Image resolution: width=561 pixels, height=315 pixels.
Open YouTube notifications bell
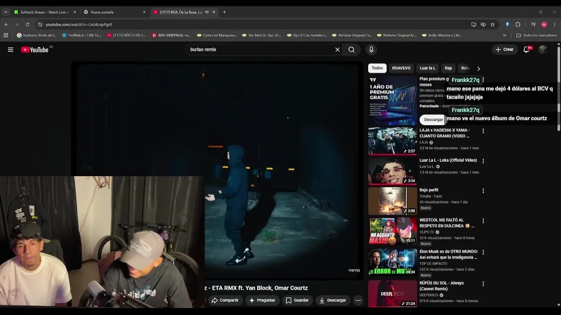coord(526,49)
